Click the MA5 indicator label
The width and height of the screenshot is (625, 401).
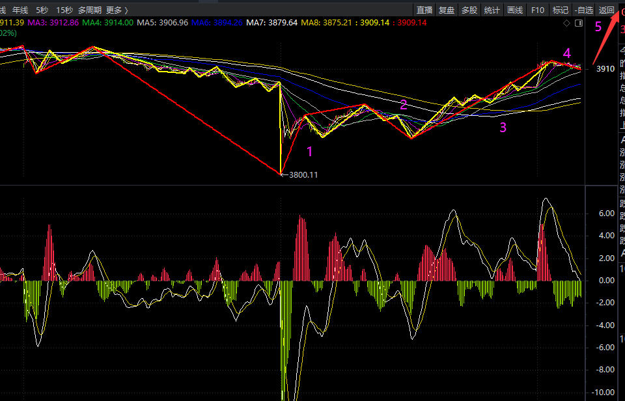(163, 22)
